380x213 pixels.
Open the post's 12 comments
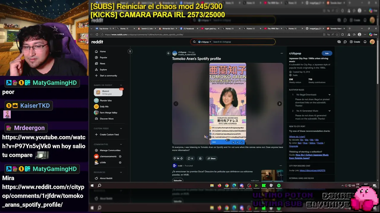click(x=190, y=158)
